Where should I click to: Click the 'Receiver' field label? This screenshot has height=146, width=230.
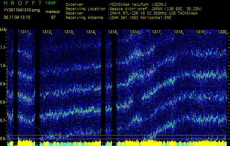pyautogui.click(x=75, y=14)
